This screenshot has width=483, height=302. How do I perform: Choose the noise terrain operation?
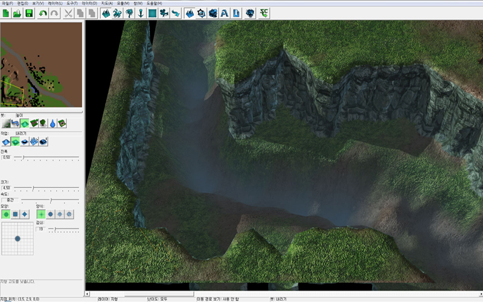(x=34, y=142)
